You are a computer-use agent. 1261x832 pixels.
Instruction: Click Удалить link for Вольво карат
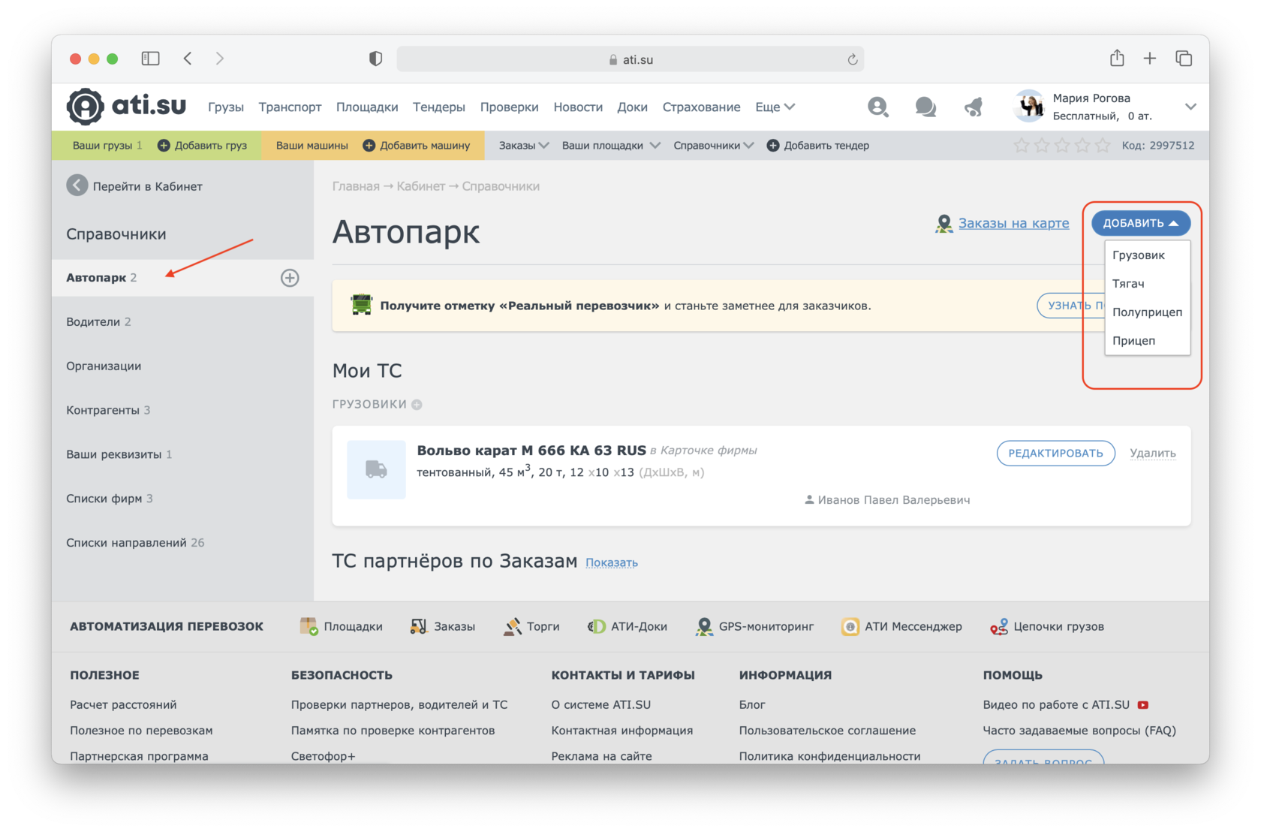tap(1153, 453)
